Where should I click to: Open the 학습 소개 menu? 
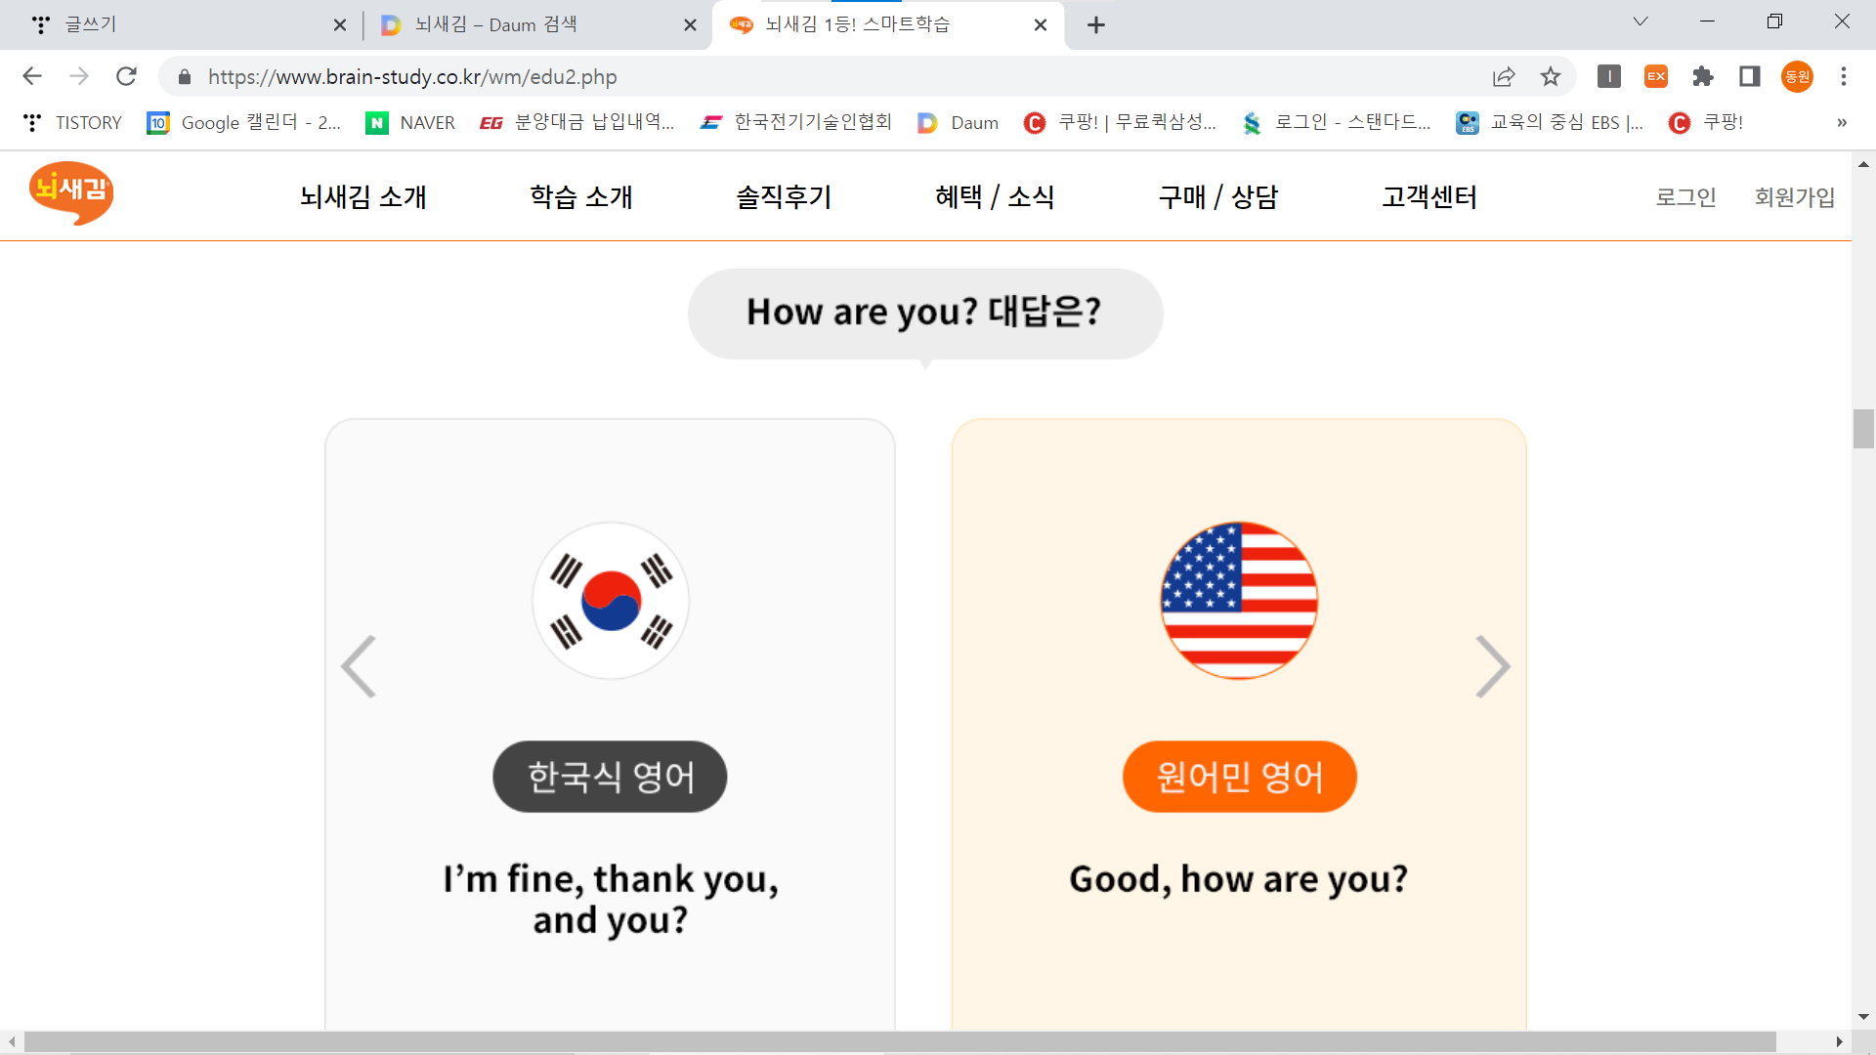point(581,197)
